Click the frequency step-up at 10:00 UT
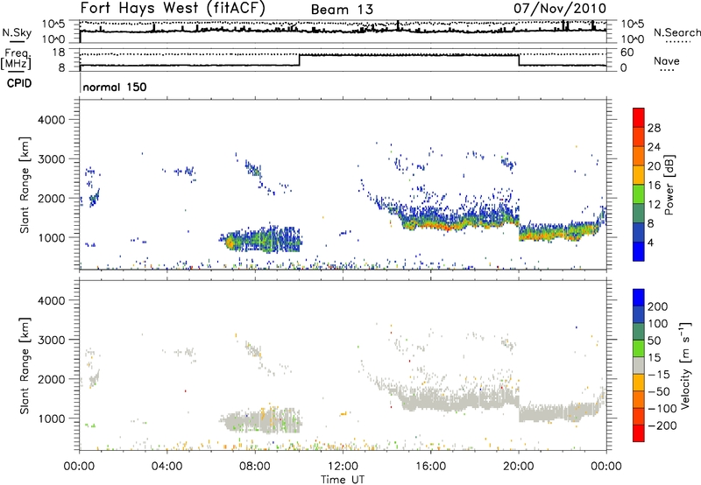This screenshot has width=701, height=485. click(x=300, y=60)
